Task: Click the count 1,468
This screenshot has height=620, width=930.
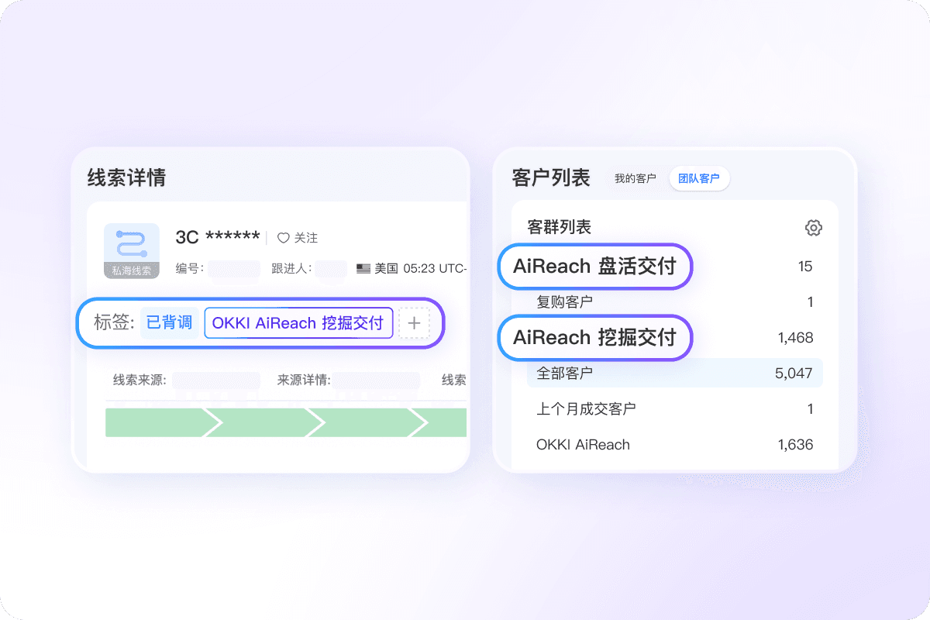Action: tap(795, 338)
